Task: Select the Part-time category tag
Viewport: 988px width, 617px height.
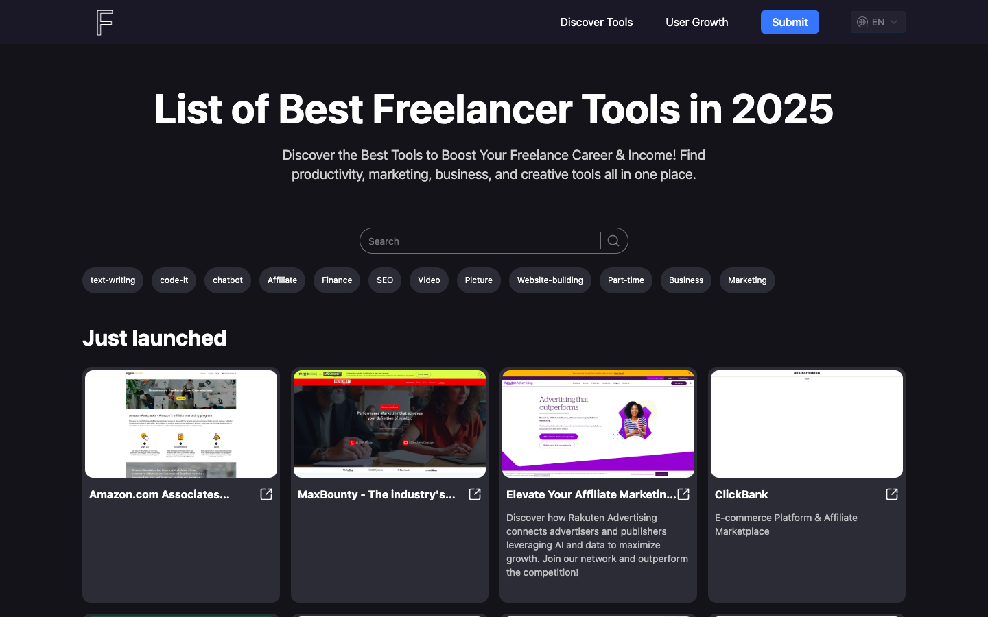Action: coord(626,280)
